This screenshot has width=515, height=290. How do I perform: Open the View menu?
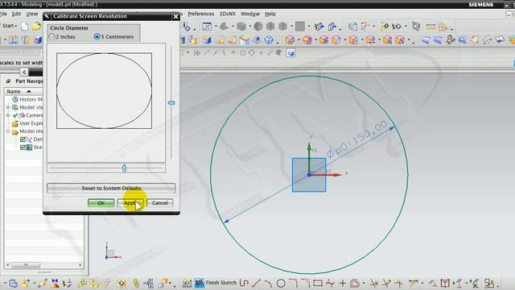[x=32, y=14]
